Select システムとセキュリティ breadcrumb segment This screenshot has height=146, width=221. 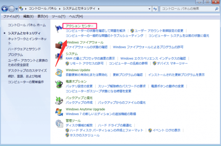pyautogui.click(x=79, y=9)
